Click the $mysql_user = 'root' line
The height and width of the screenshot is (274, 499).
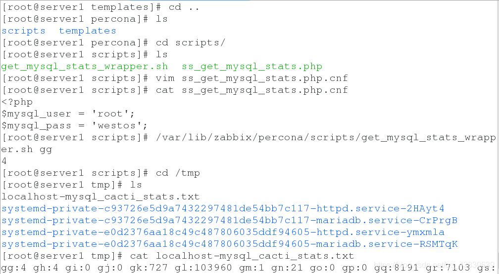pos(68,114)
